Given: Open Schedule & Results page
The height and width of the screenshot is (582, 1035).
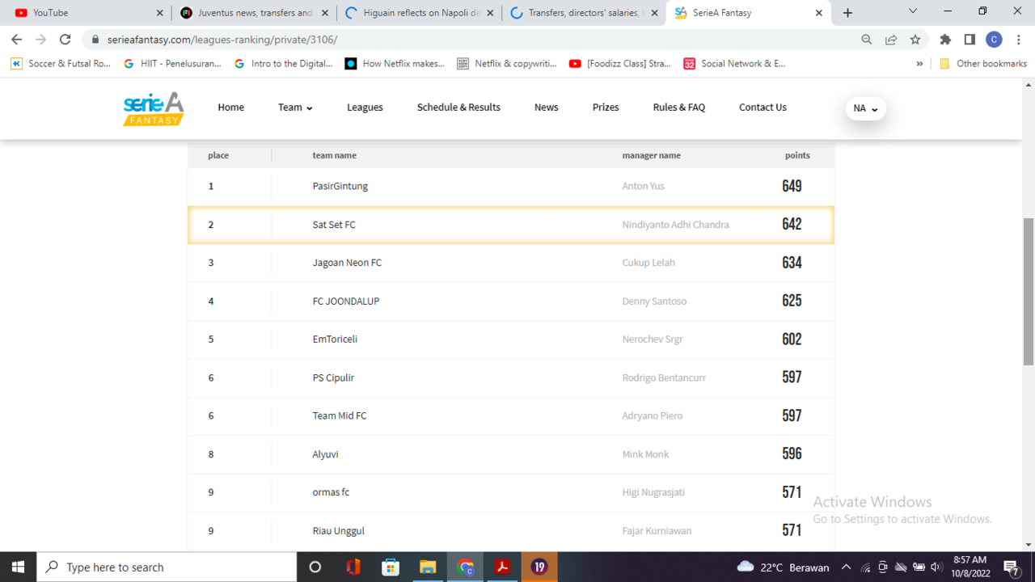Looking at the screenshot, I should 458,108.
